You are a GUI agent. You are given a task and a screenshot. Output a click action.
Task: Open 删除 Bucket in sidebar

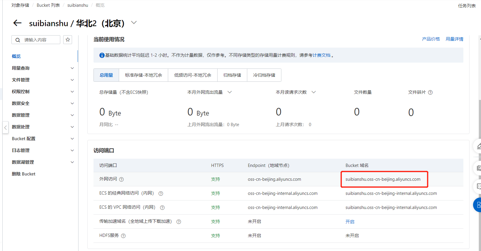[24, 174]
